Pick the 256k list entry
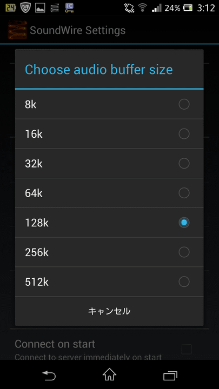Image resolution: width=219 pixels, height=389 pixels. click(x=109, y=252)
